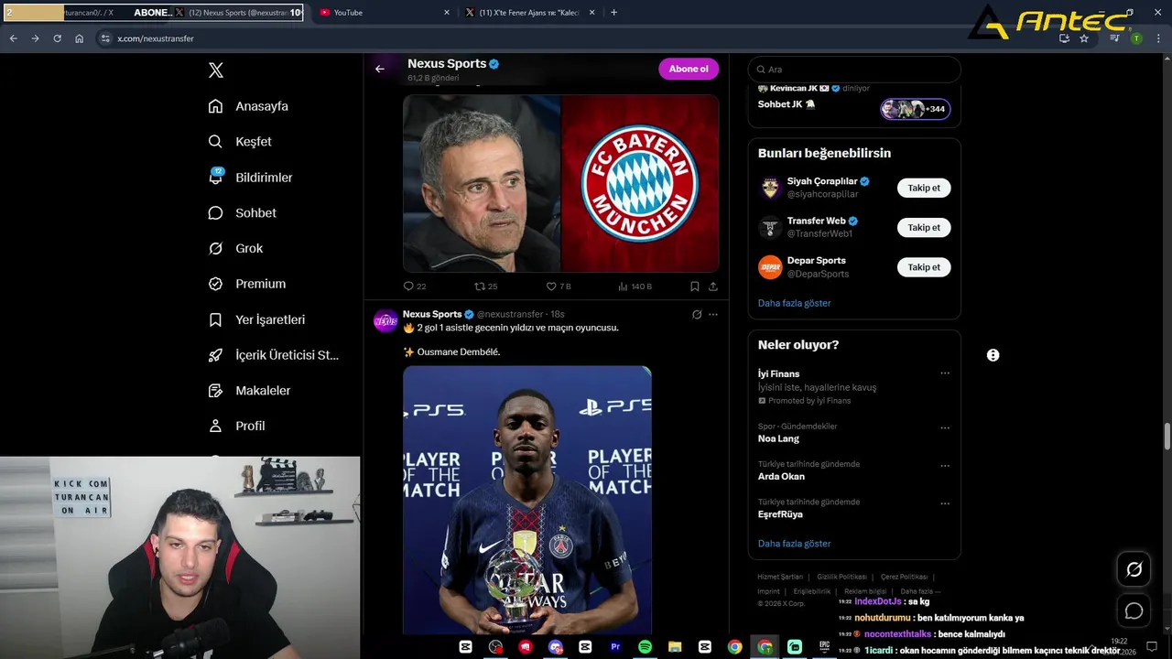Viewport: 1172px width, 659px height.
Task: Bookmark the Bayern München post
Action: (x=695, y=286)
